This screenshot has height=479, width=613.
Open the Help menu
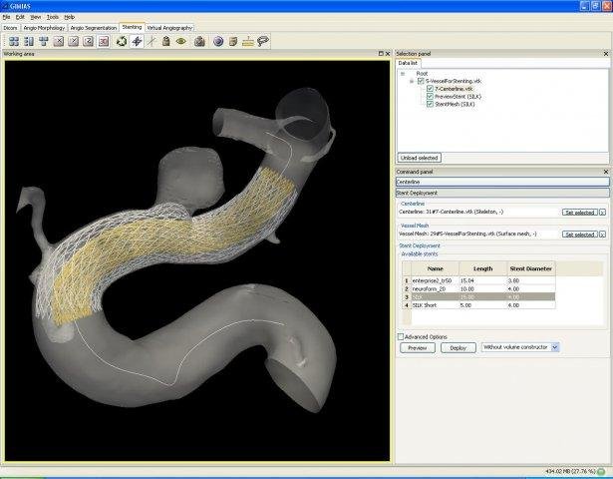click(x=69, y=17)
